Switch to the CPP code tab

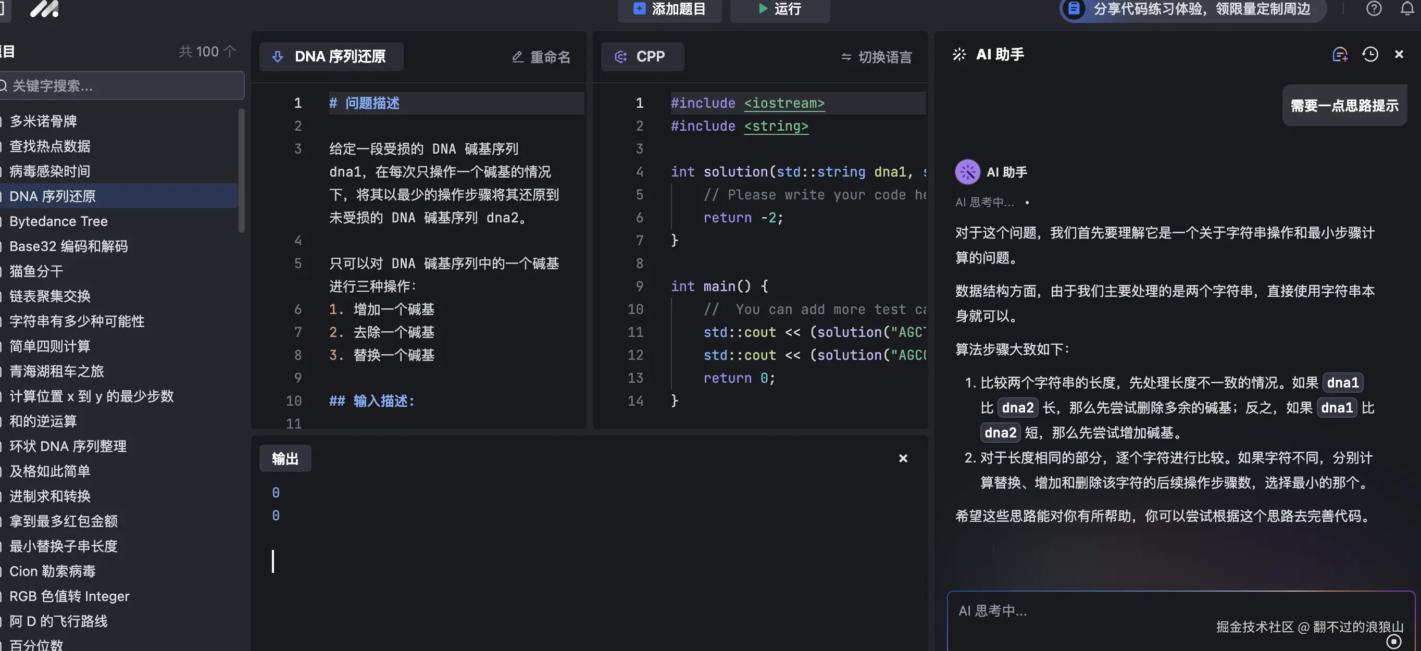point(642,56)
